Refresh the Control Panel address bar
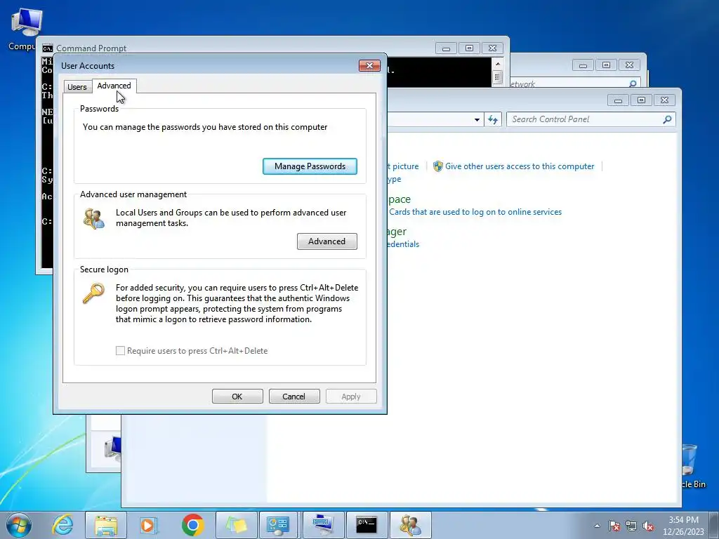 point(493,119)
